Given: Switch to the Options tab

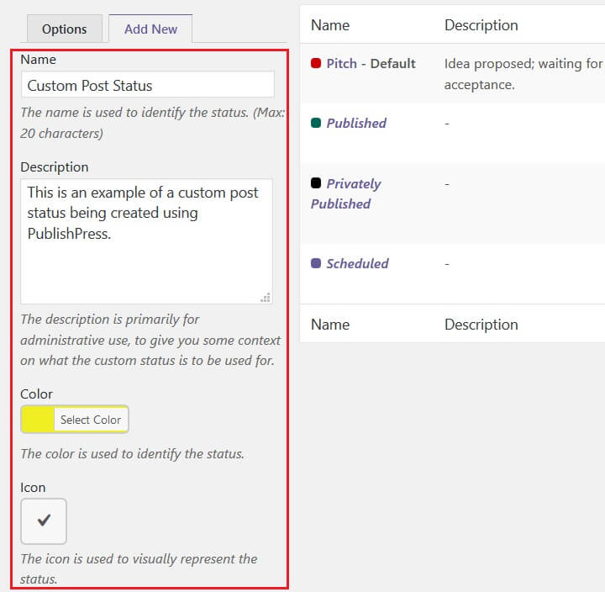Looking at the screenshot, I should click(x=65, y=29).
